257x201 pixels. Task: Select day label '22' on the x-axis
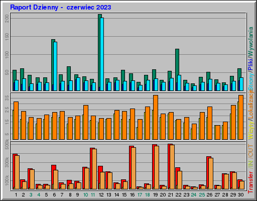pyautogui.click(x=178, y=194)
